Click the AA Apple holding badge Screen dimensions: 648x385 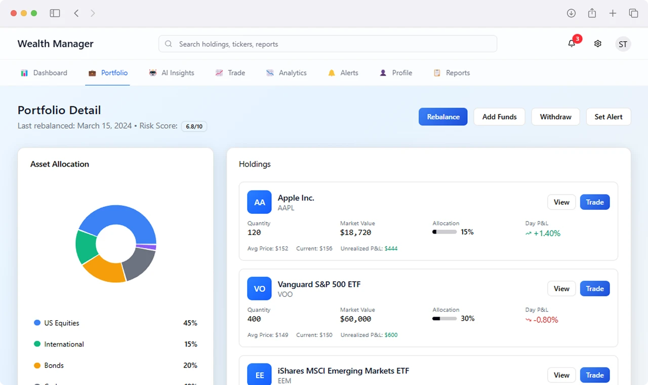coord(260,202)
